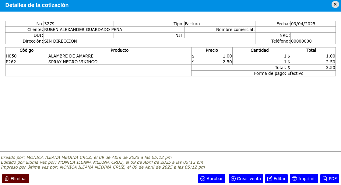Click the printer icon on Imprimir

(x=294, y=179)
